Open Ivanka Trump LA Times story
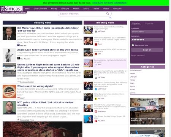Viewport: 171px width, 137px height. 110,73
